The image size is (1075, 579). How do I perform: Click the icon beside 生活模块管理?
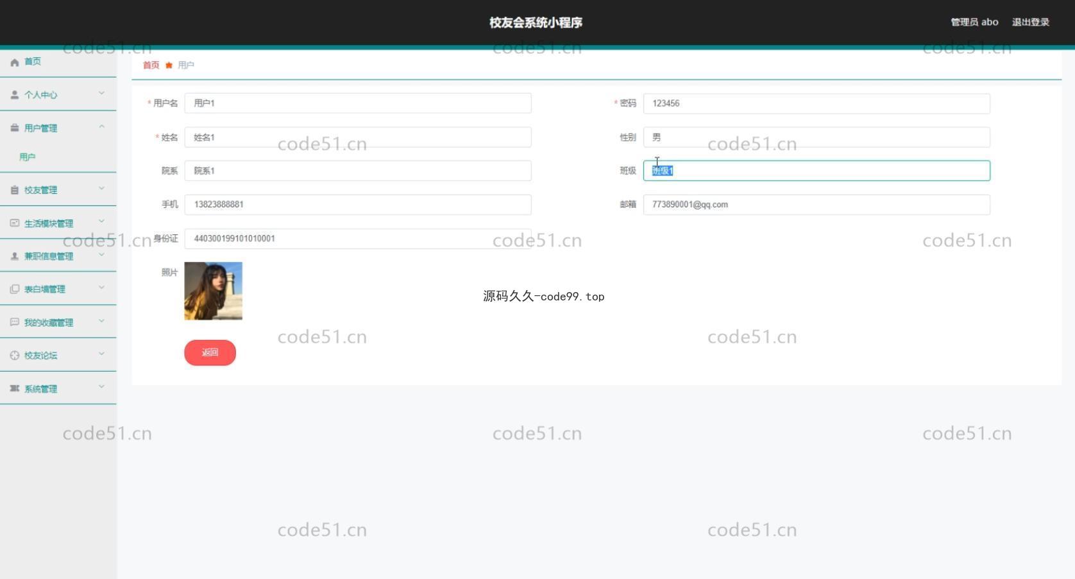point(15,223)
